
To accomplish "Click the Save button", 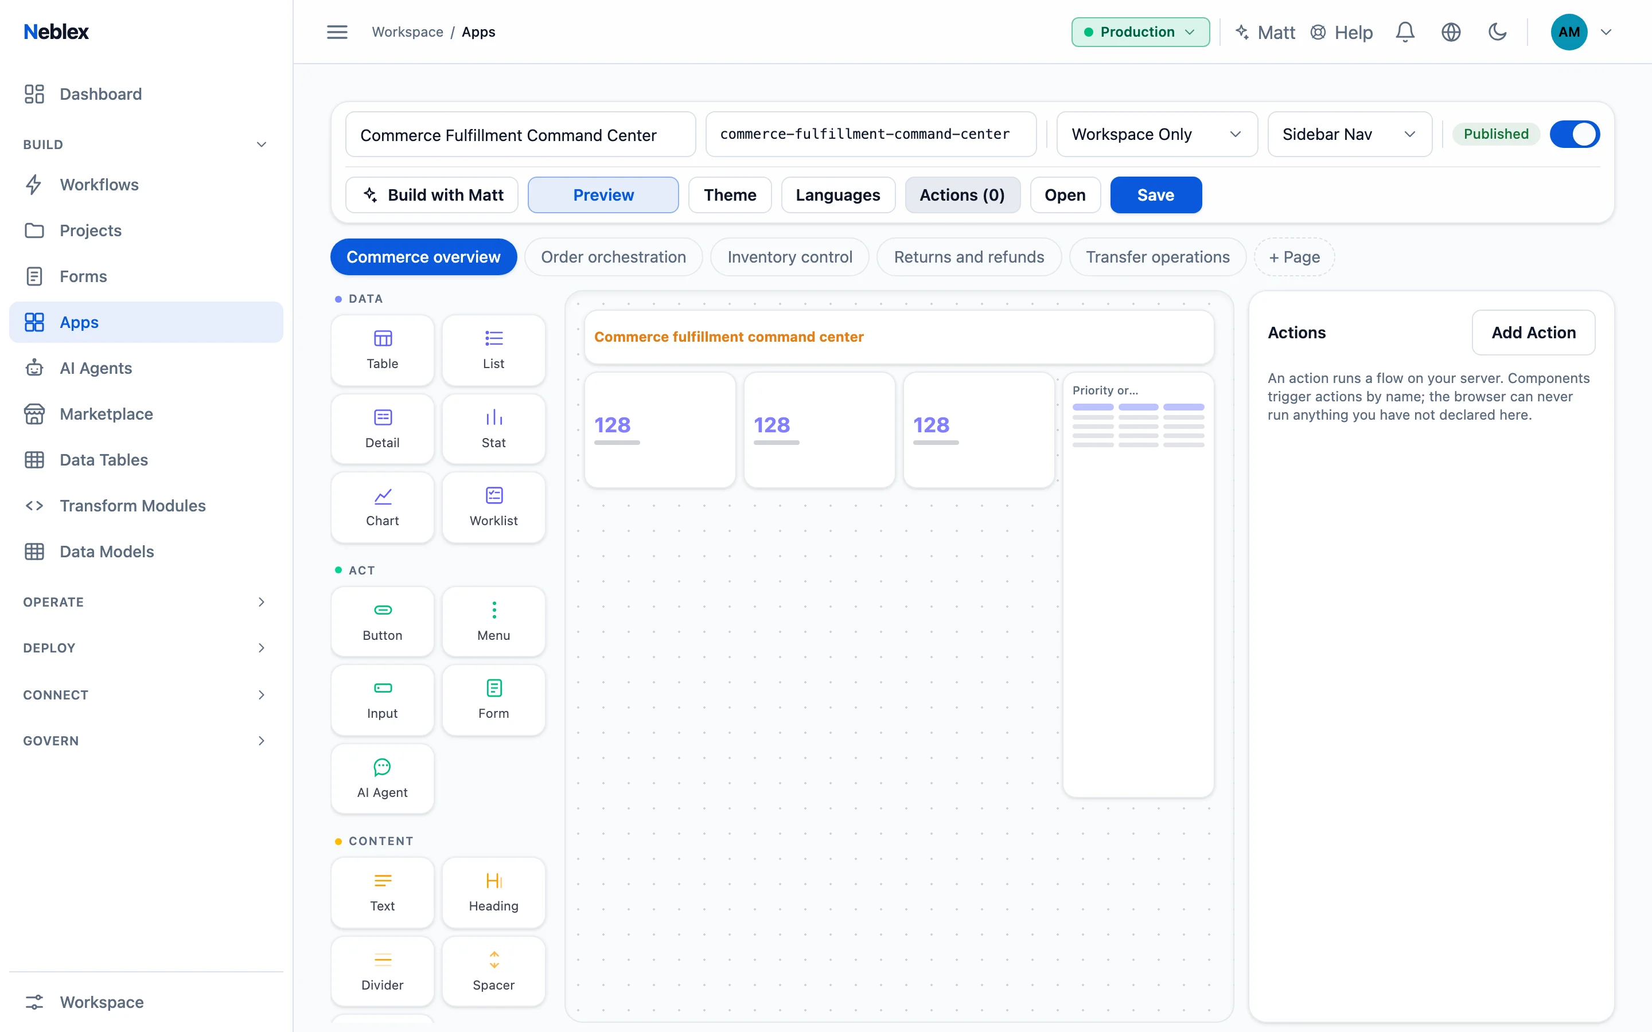I will [x=1155, y=195].
